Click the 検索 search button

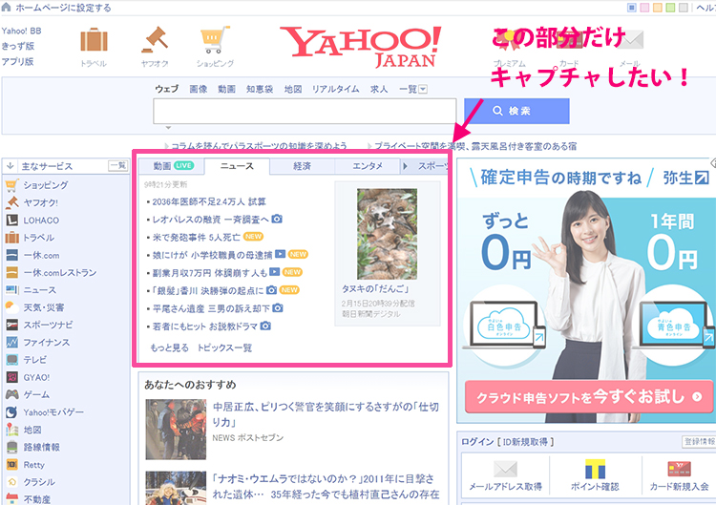tap(516, 111)
